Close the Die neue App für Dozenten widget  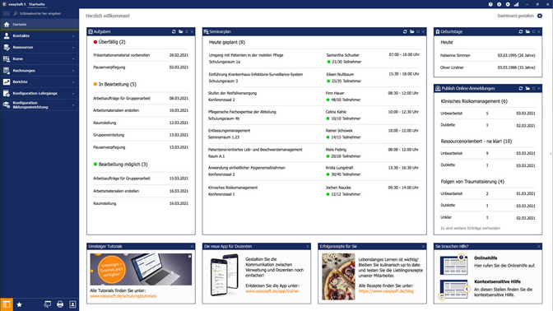[x=308, y=247]
